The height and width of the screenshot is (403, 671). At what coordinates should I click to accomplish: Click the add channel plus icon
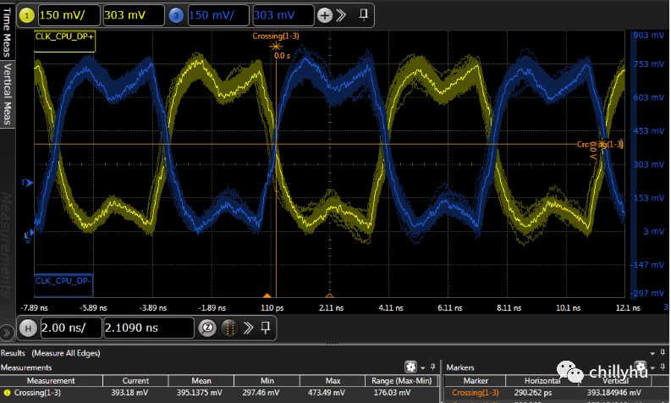[324, 15]
